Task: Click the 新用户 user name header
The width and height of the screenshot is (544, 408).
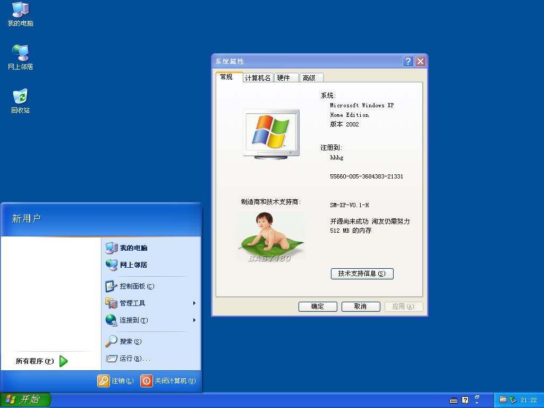Action: (x=27, y=218)
